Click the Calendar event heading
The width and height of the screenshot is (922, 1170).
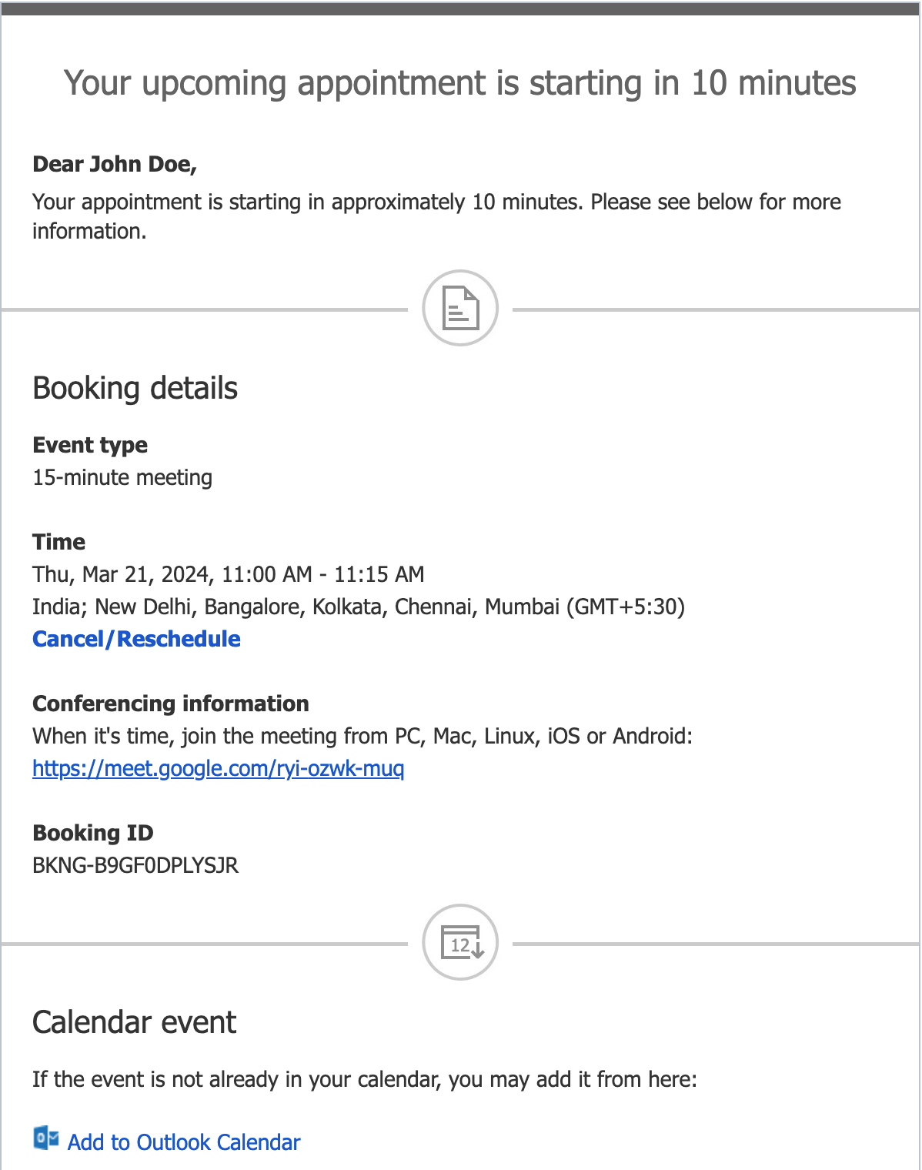[135, 1022]
